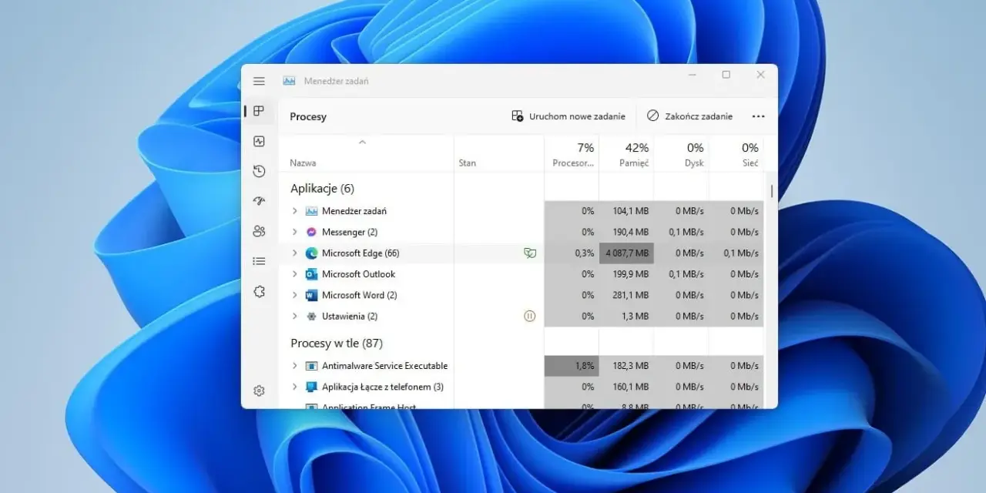The image size is (986, 493).
Task: Open the Performance sidebar icon
Action: pyautogui.click(x=259, y=141)
